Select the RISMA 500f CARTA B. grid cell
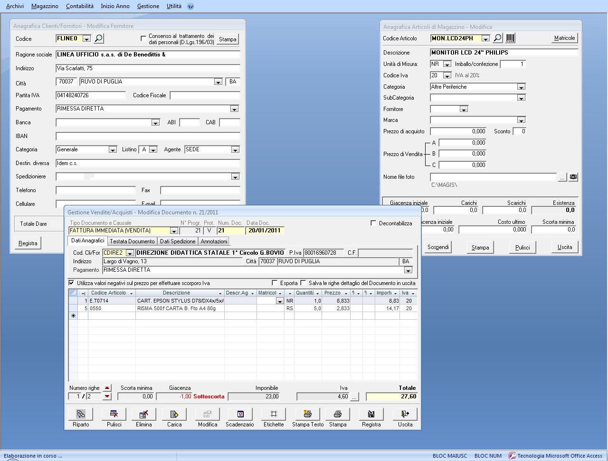Image resolution: width=608 pixels, height=461 pixels. (180, 308)
